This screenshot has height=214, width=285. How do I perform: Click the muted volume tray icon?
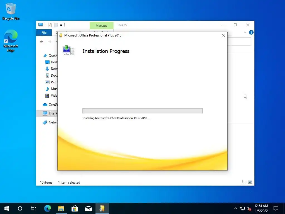click(249, 208)
